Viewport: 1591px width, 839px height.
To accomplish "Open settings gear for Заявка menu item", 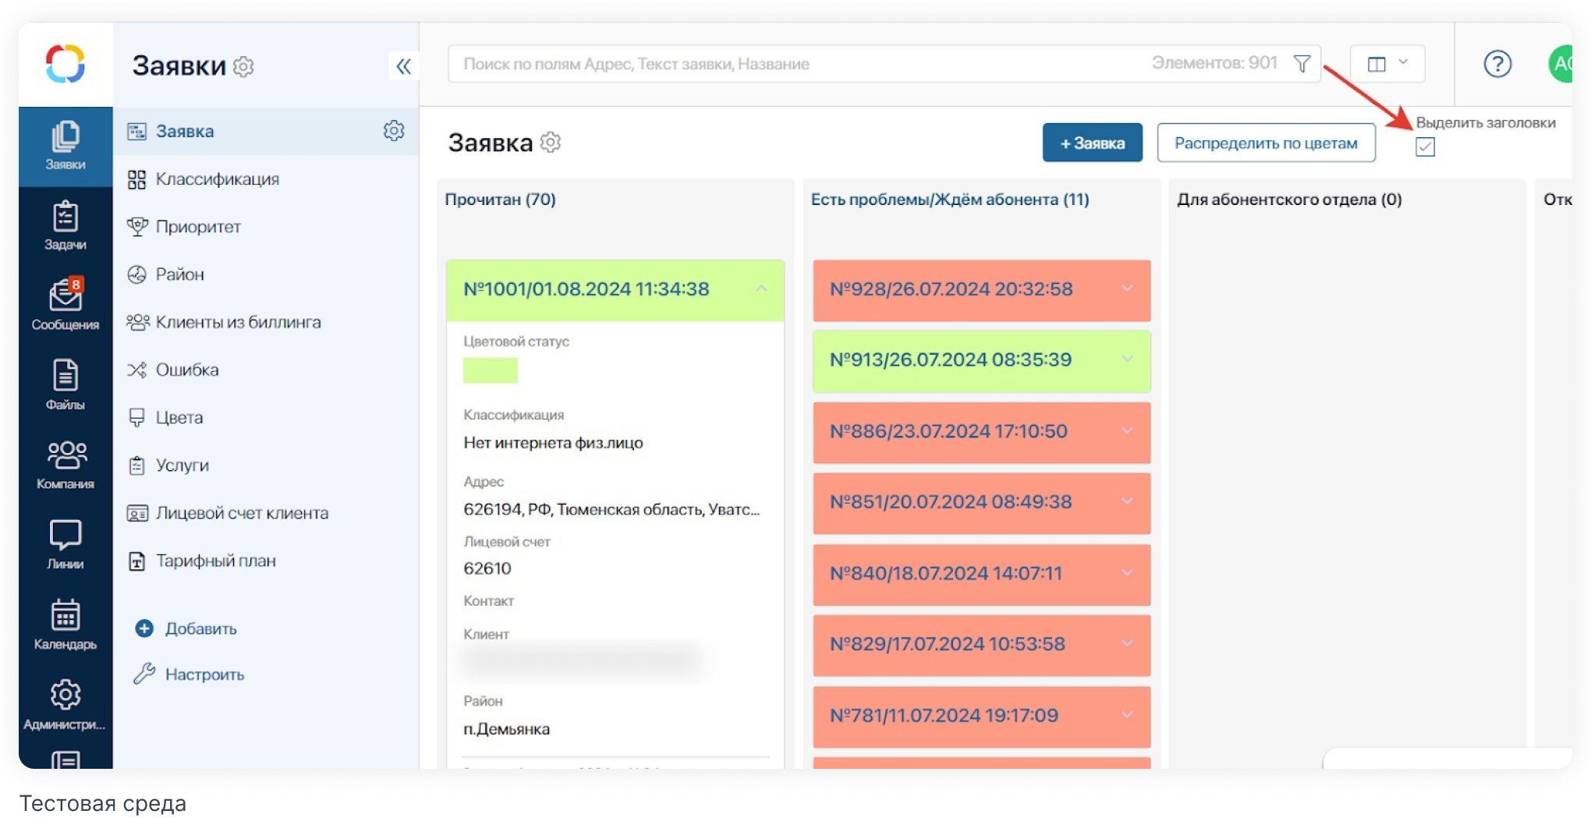I will pos(394,131).
